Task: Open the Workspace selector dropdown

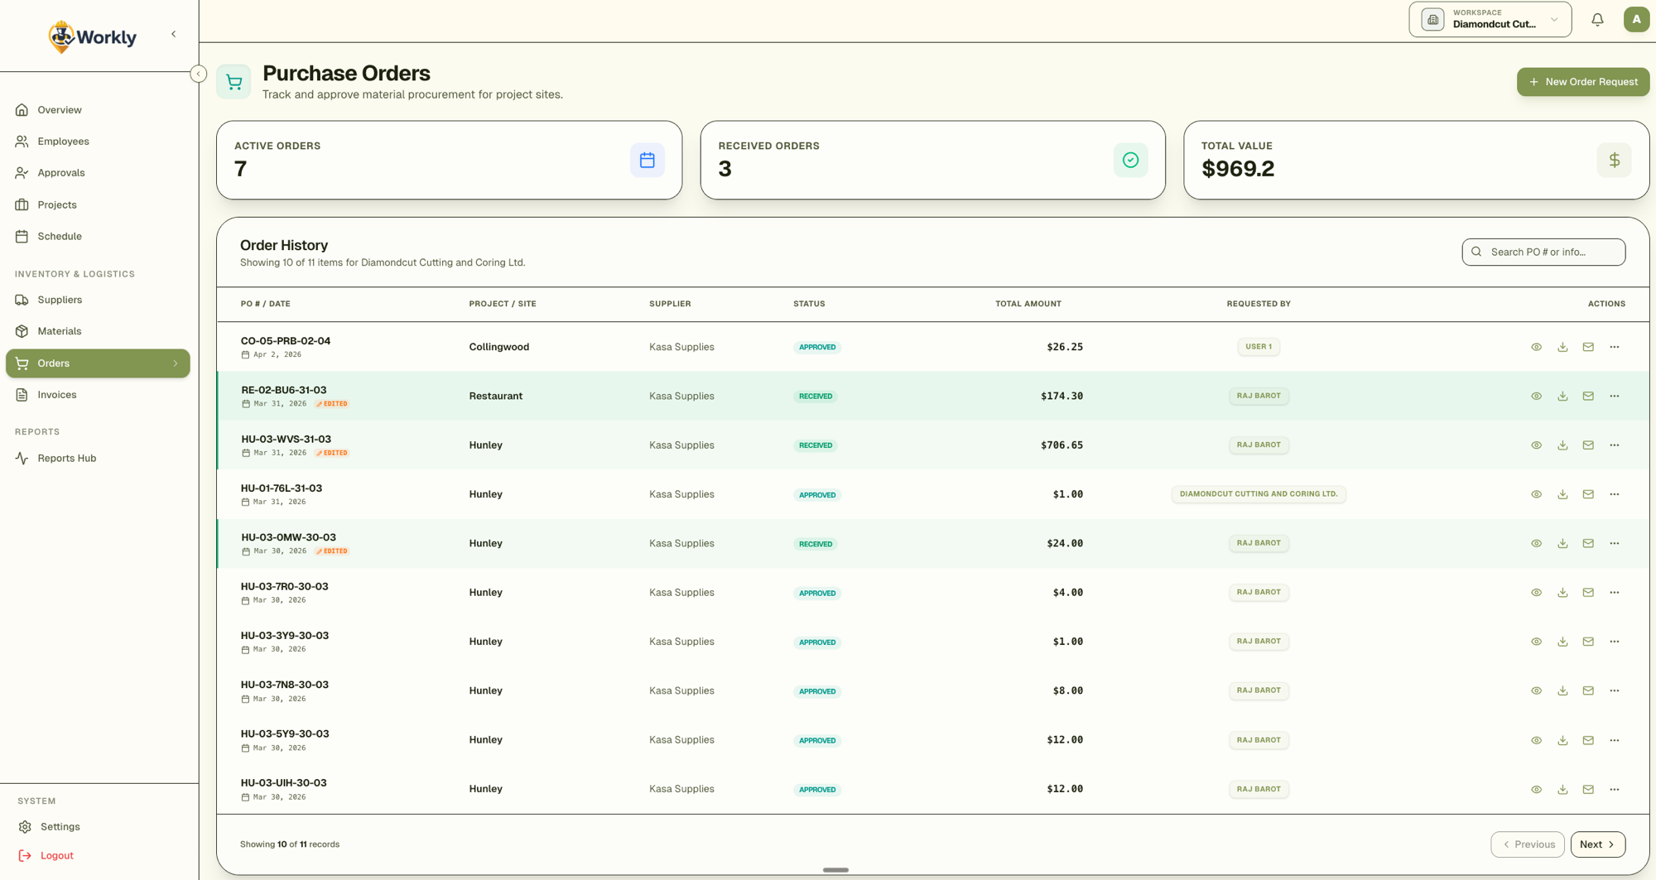Action: 1490,20
